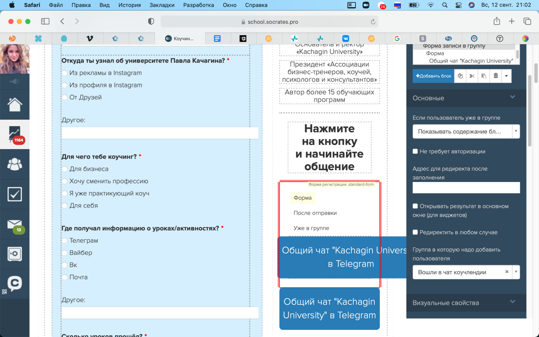Click the copy block icon
Screen dimensions: 539x337
click(460, 76)
